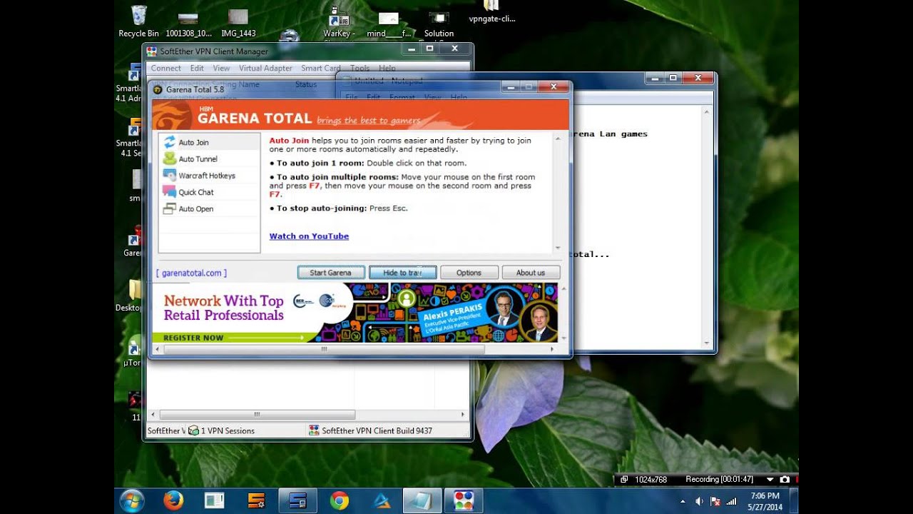The image size is (913, 514).
Task: Open View menu in SoftEther VPN
Action: pos(222,69)
